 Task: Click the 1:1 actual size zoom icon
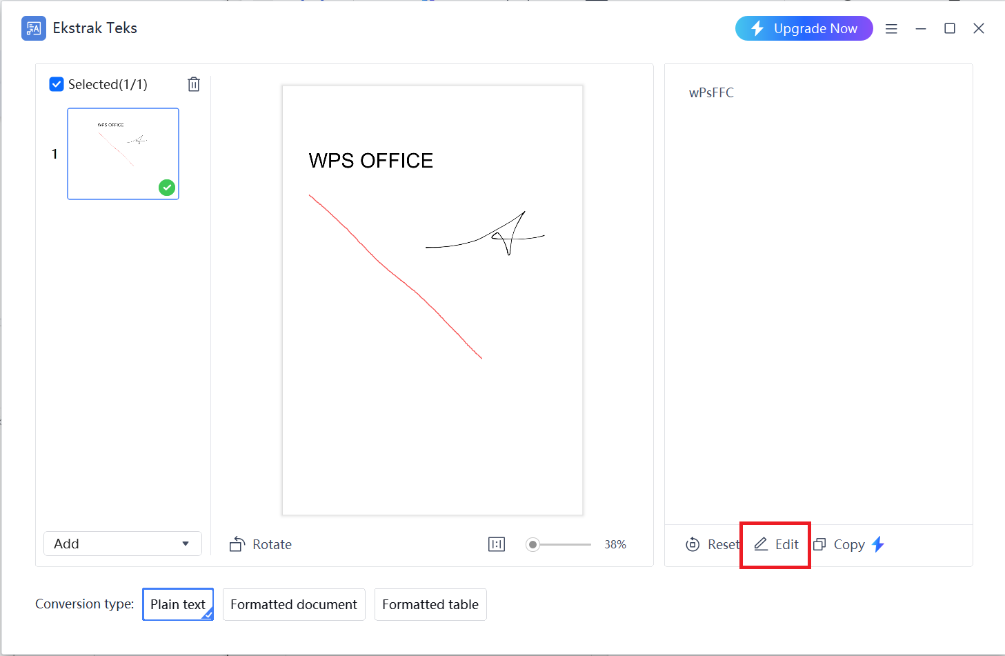pos(496,544)
